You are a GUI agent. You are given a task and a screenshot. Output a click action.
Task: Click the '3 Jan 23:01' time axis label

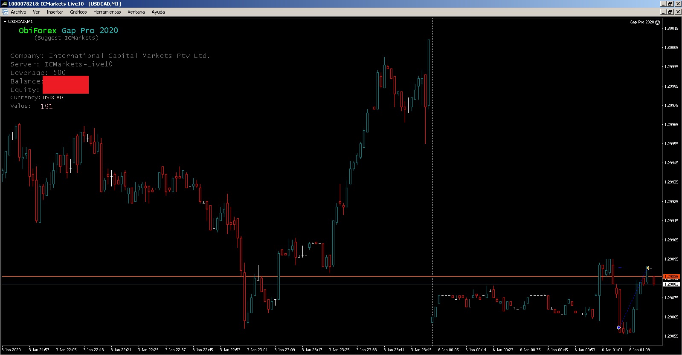tap(257, 350)
